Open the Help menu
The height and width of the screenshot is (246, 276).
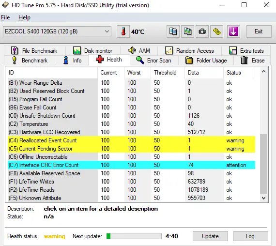[24, 17]
